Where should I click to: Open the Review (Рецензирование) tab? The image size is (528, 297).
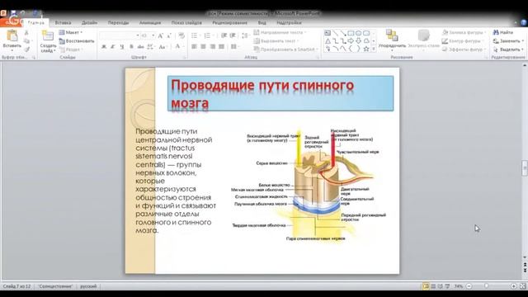(229, 22)
